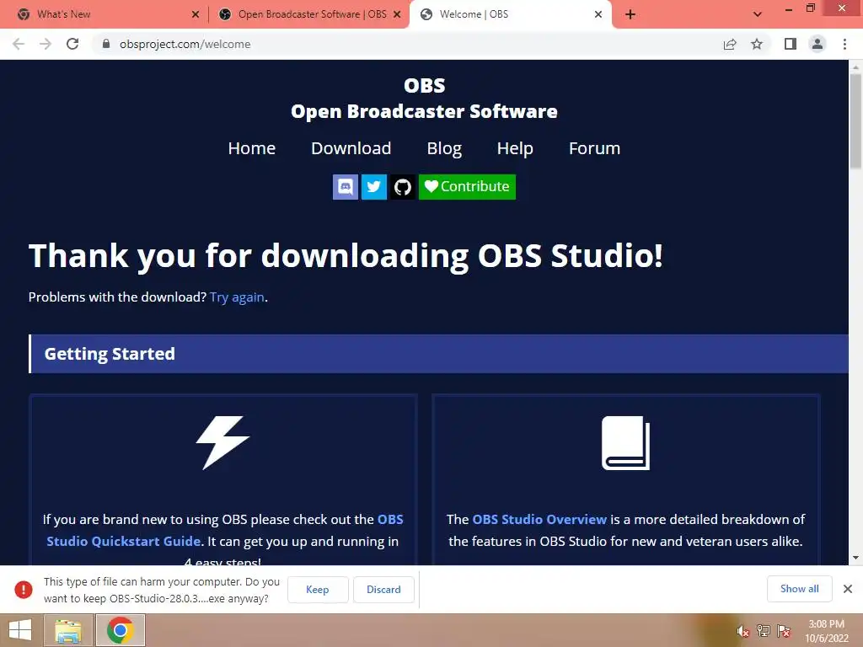The height and width of the screenshot is (647, 863).
Task: Open the Blog navigation item
Action: [x=444, y=148]
